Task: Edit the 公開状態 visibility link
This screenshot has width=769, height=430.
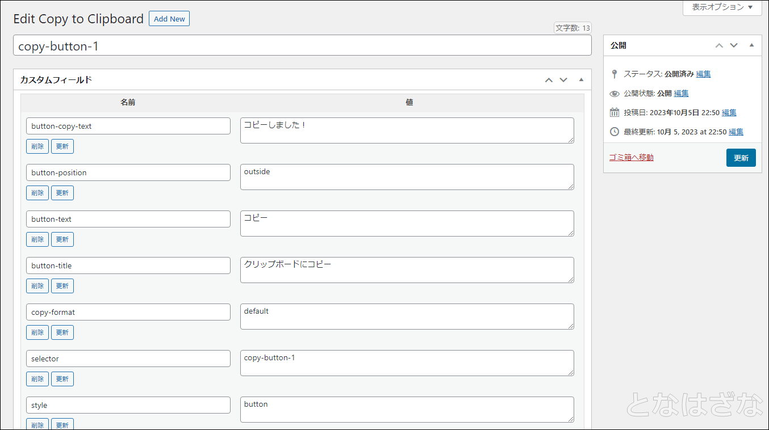Action: point(681,93)
